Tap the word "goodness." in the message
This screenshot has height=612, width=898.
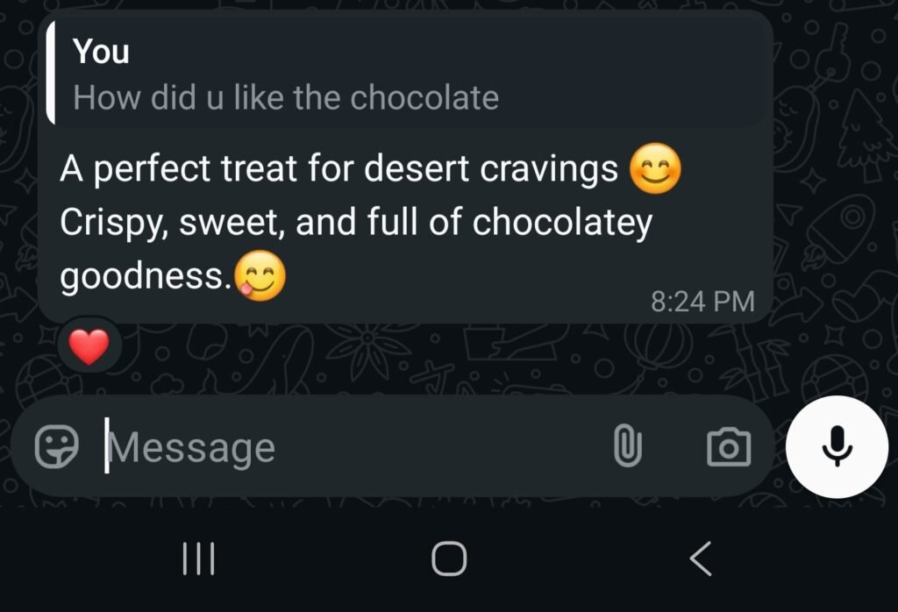point(146,276)
